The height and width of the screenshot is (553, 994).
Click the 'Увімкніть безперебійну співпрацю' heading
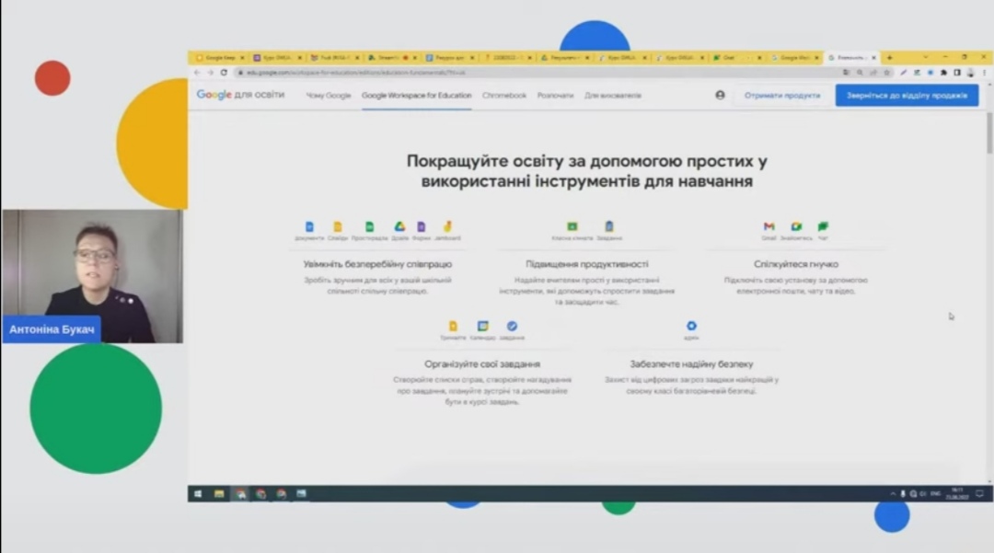click(378, 264)
